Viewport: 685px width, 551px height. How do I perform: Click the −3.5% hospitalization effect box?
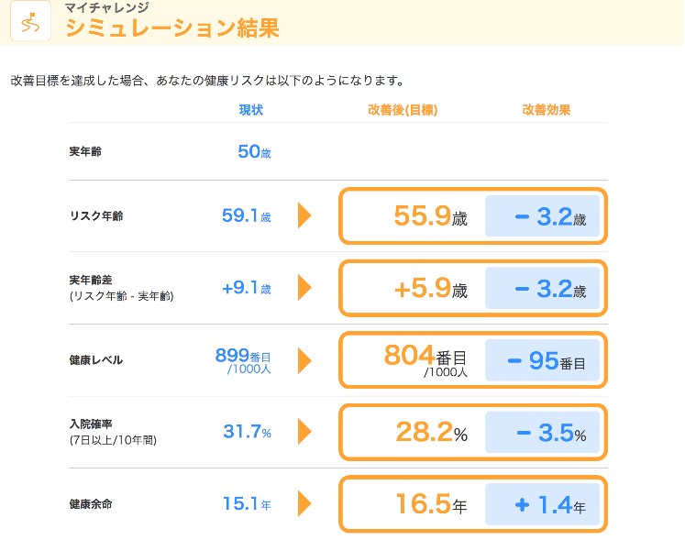click(x=542, y=432)
